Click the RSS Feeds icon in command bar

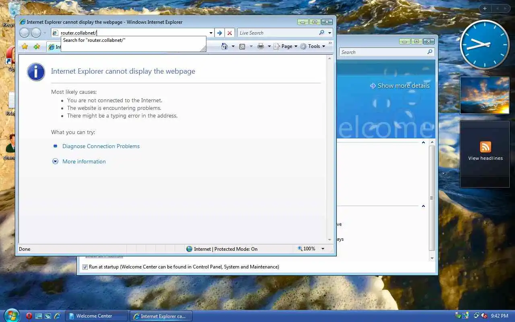pos(242,46)
